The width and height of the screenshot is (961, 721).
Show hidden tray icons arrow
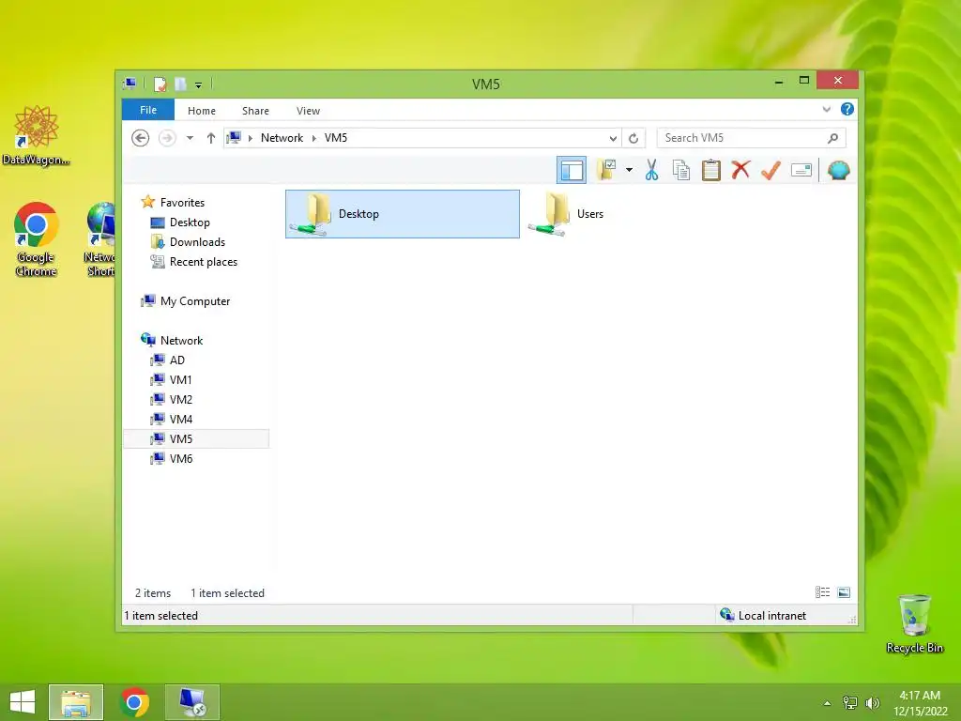[x=828, y=702]
